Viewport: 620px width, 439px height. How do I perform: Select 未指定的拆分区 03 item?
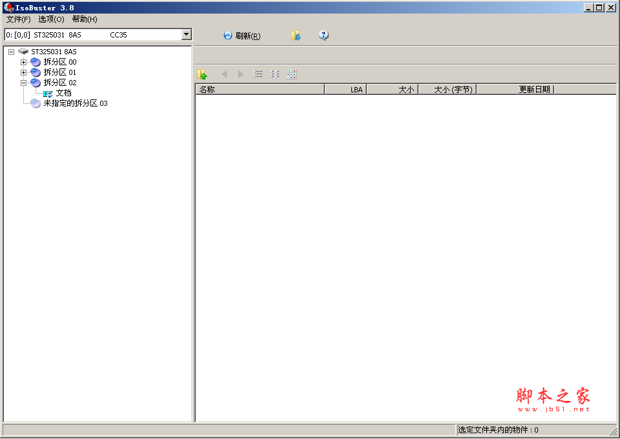[75, 103]
